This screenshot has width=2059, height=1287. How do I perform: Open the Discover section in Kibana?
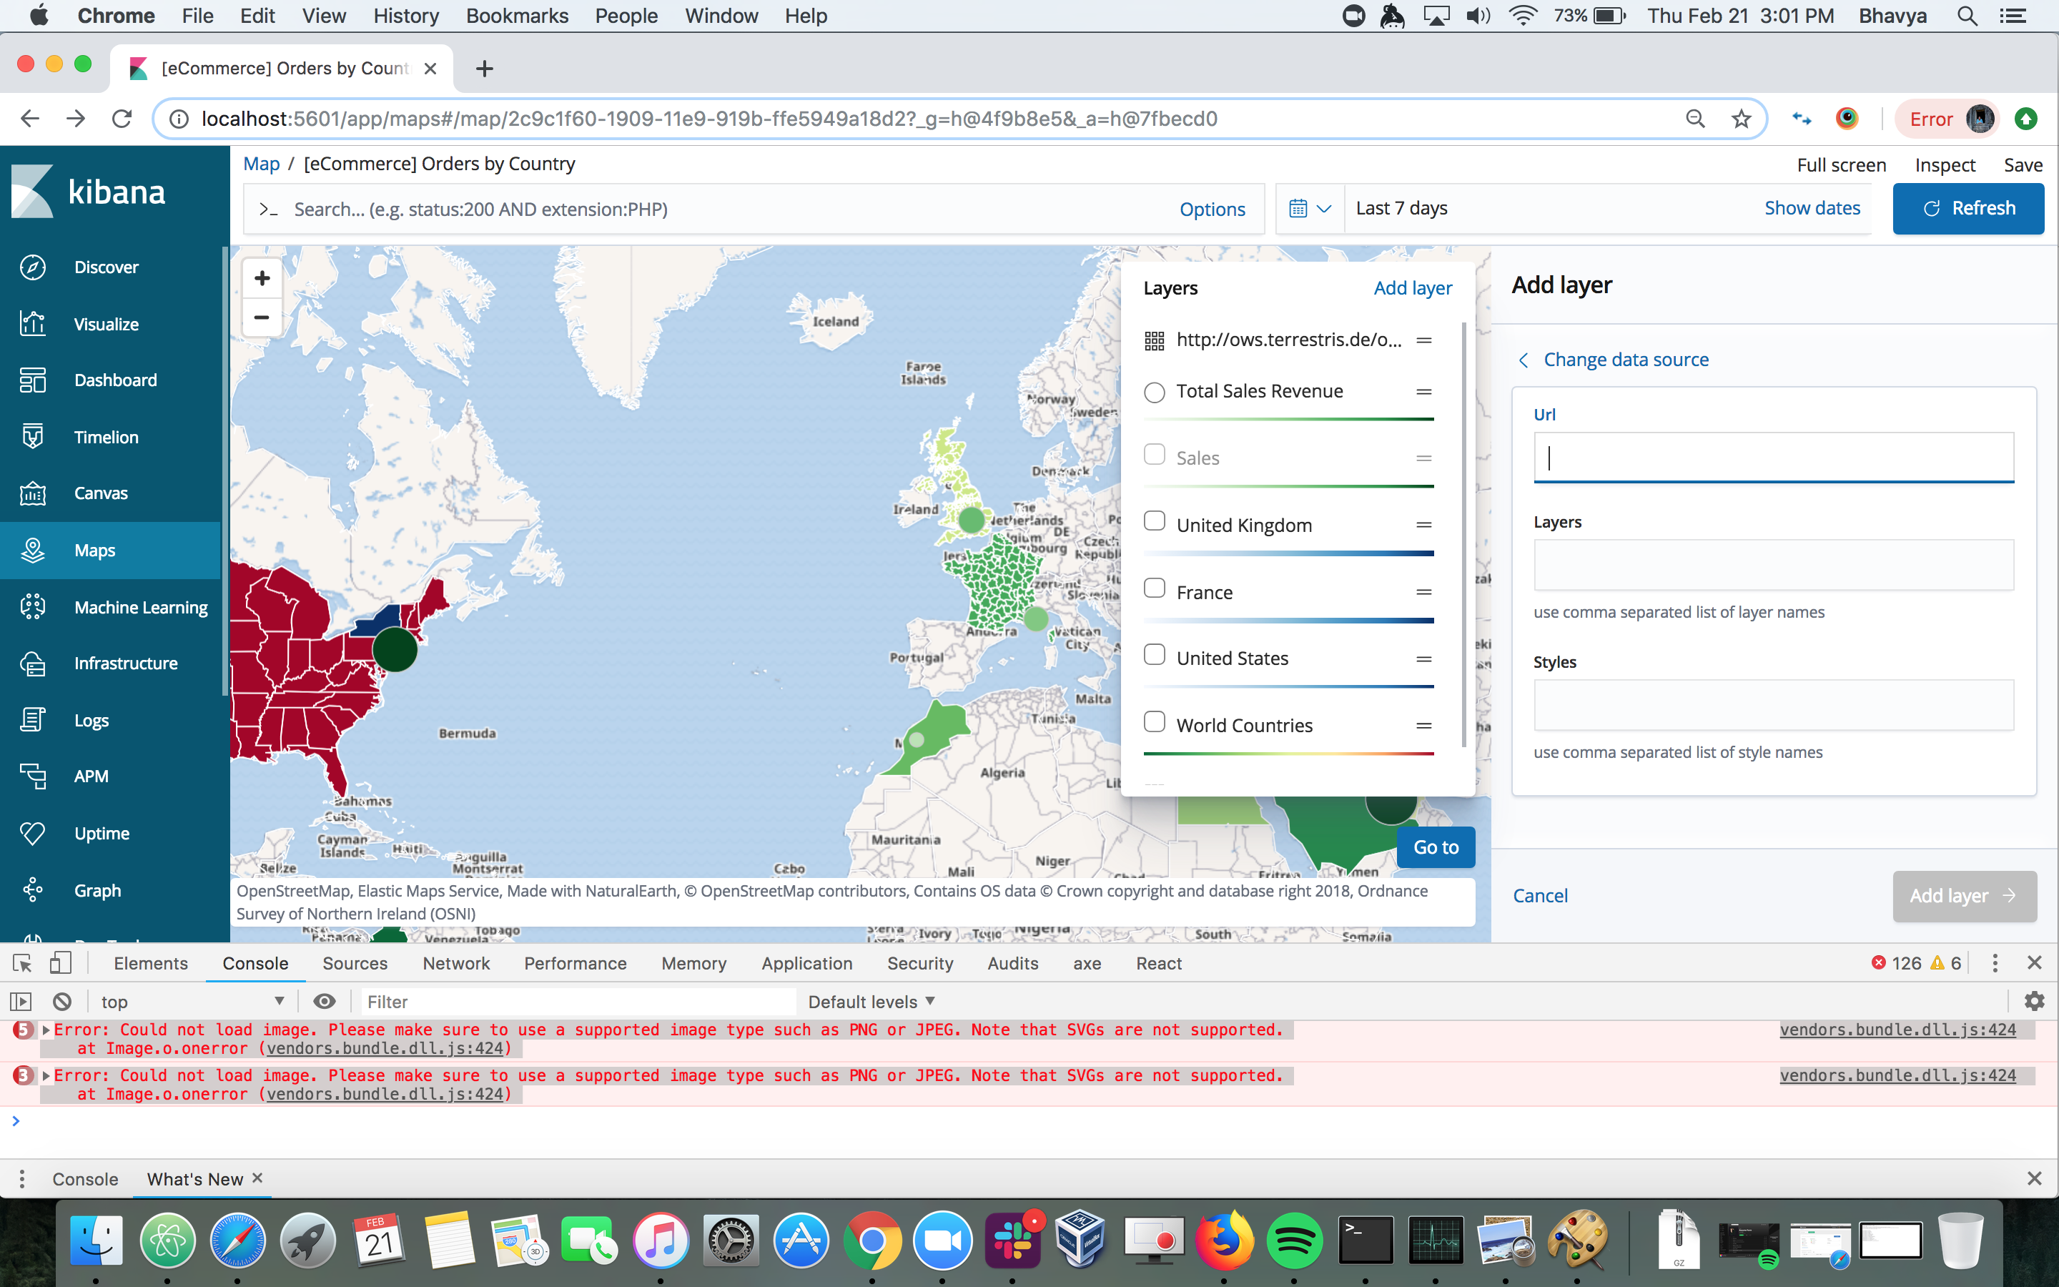107,267
